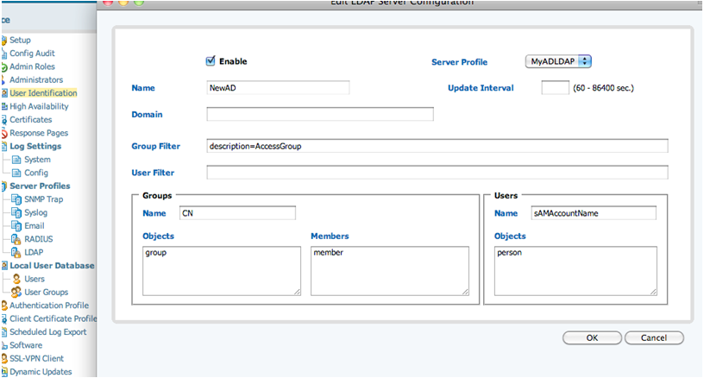Click the Groups Name field containing CN
704x378 pixels.
(x=237, y=213)
